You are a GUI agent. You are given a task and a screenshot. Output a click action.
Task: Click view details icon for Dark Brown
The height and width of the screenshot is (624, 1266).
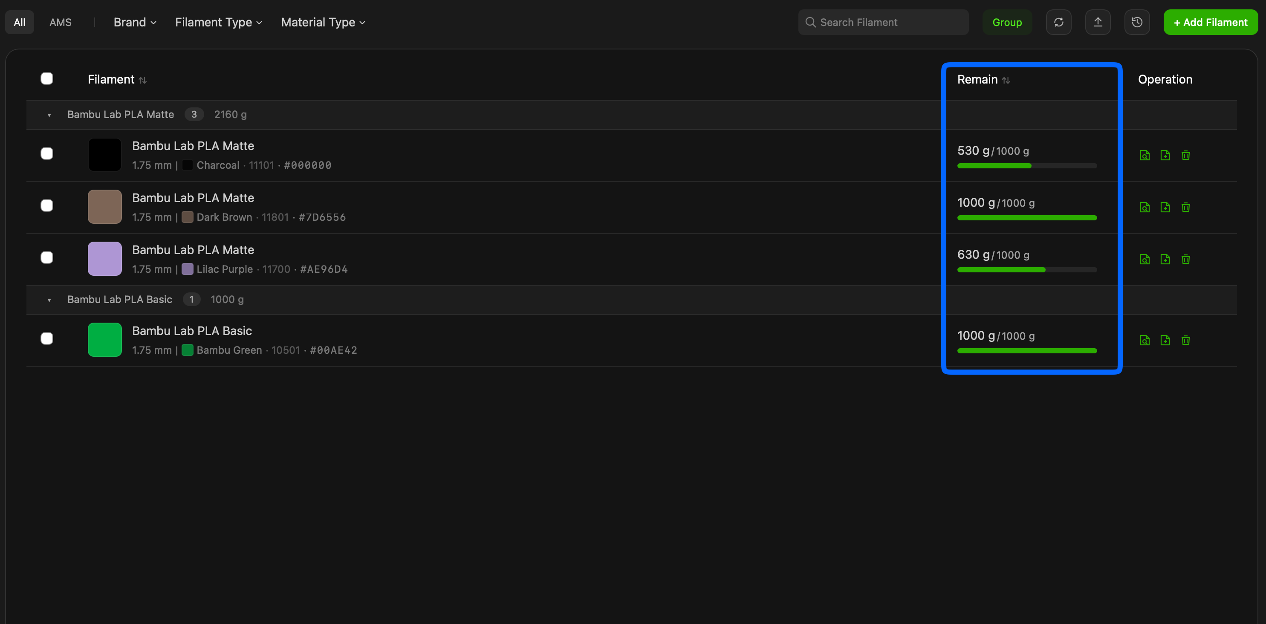(x=1145, y=207)
